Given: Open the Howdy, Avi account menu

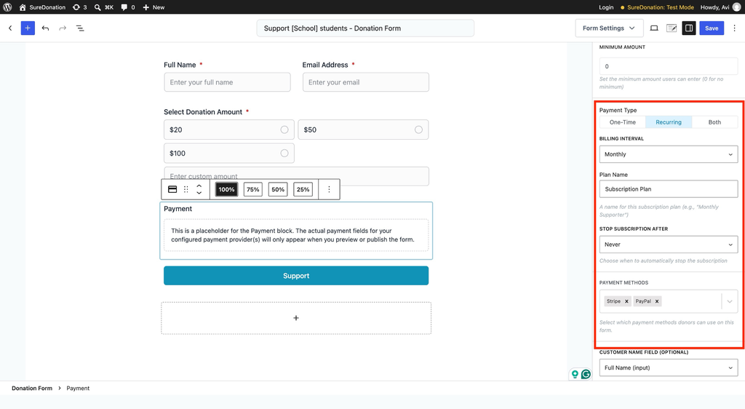Looking at the screenshot, I should tap(720, 7).
